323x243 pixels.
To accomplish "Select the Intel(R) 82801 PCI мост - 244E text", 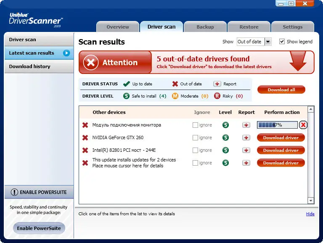I will coord(124,151).
